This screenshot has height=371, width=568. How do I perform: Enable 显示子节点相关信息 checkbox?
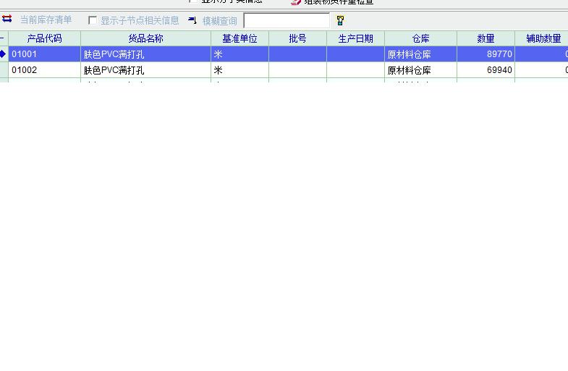93,20
